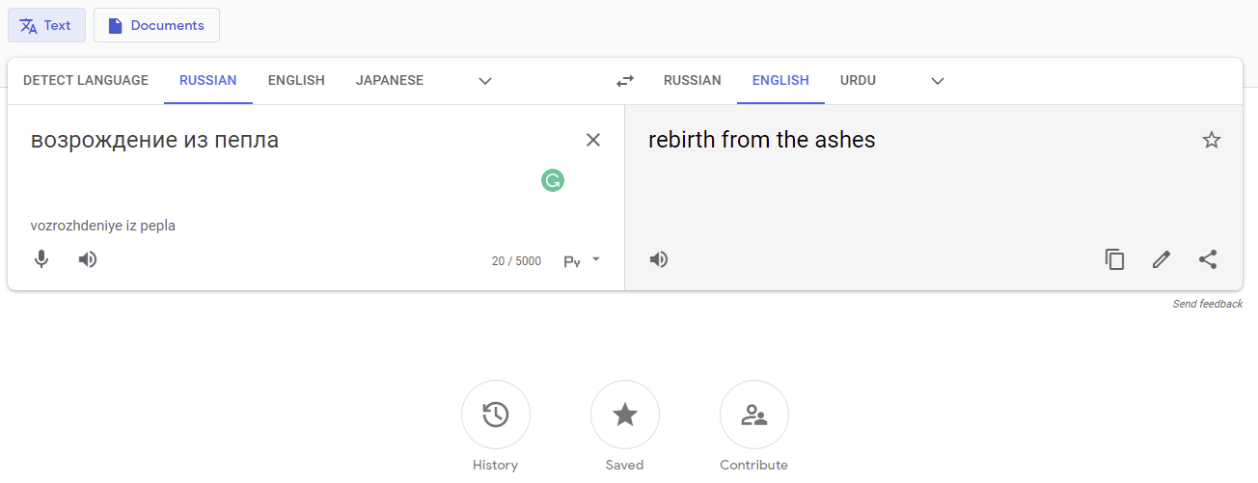The height and width of the screenshot is (483, 1258).
Task: Swap source and target languages
Action: (625, 81)
